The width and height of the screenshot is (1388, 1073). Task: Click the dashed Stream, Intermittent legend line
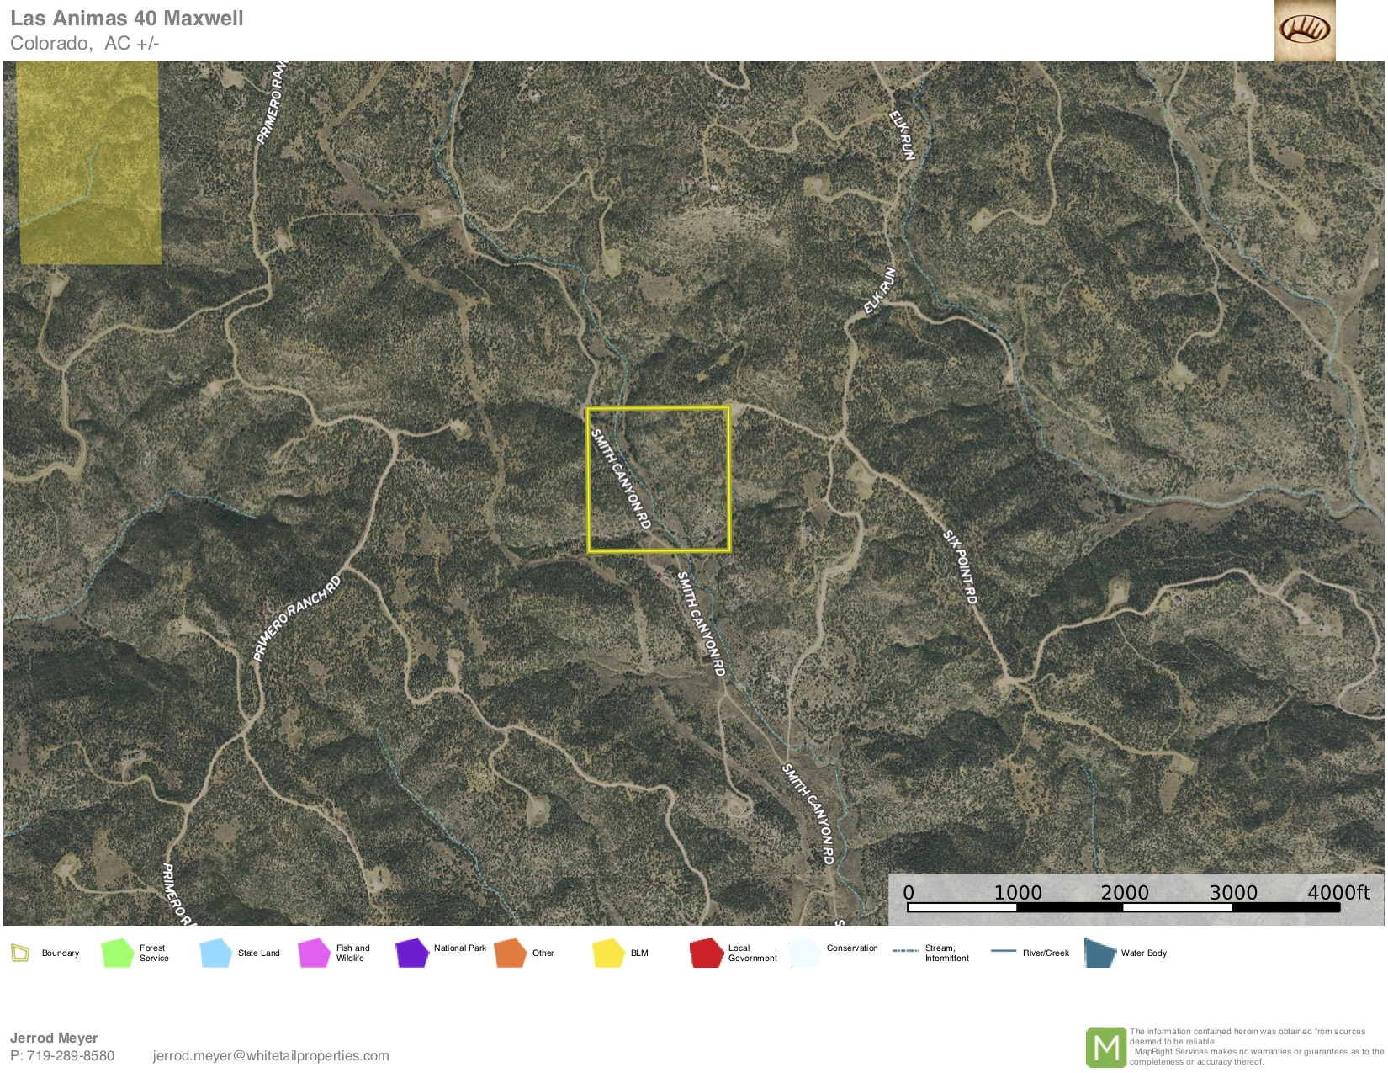point(905,951)
